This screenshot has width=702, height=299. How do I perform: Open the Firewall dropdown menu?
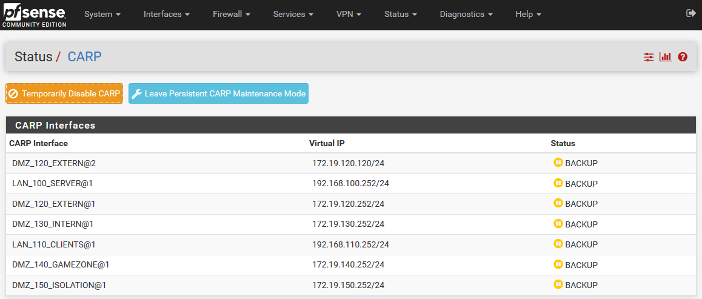232,15
